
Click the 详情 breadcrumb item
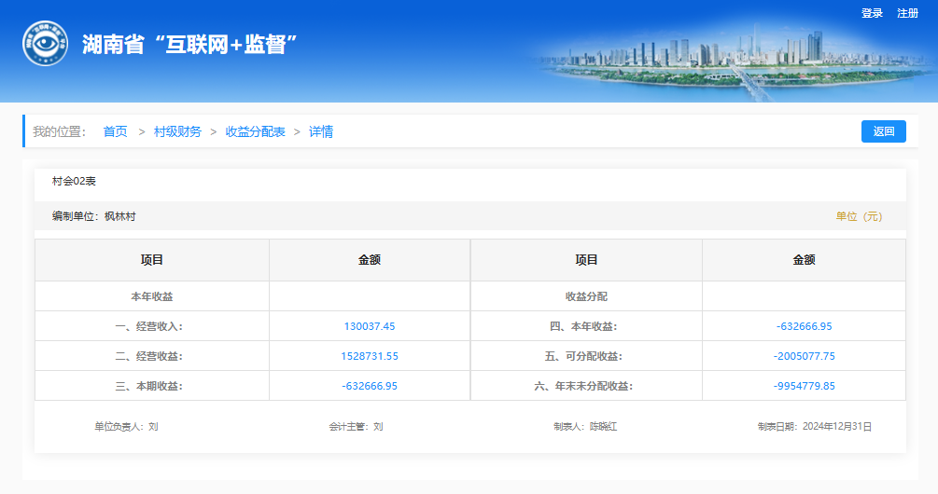click(321, 131)
